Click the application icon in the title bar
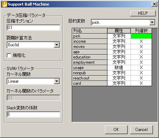The image size is (159, 138). (x=5, y=4)
